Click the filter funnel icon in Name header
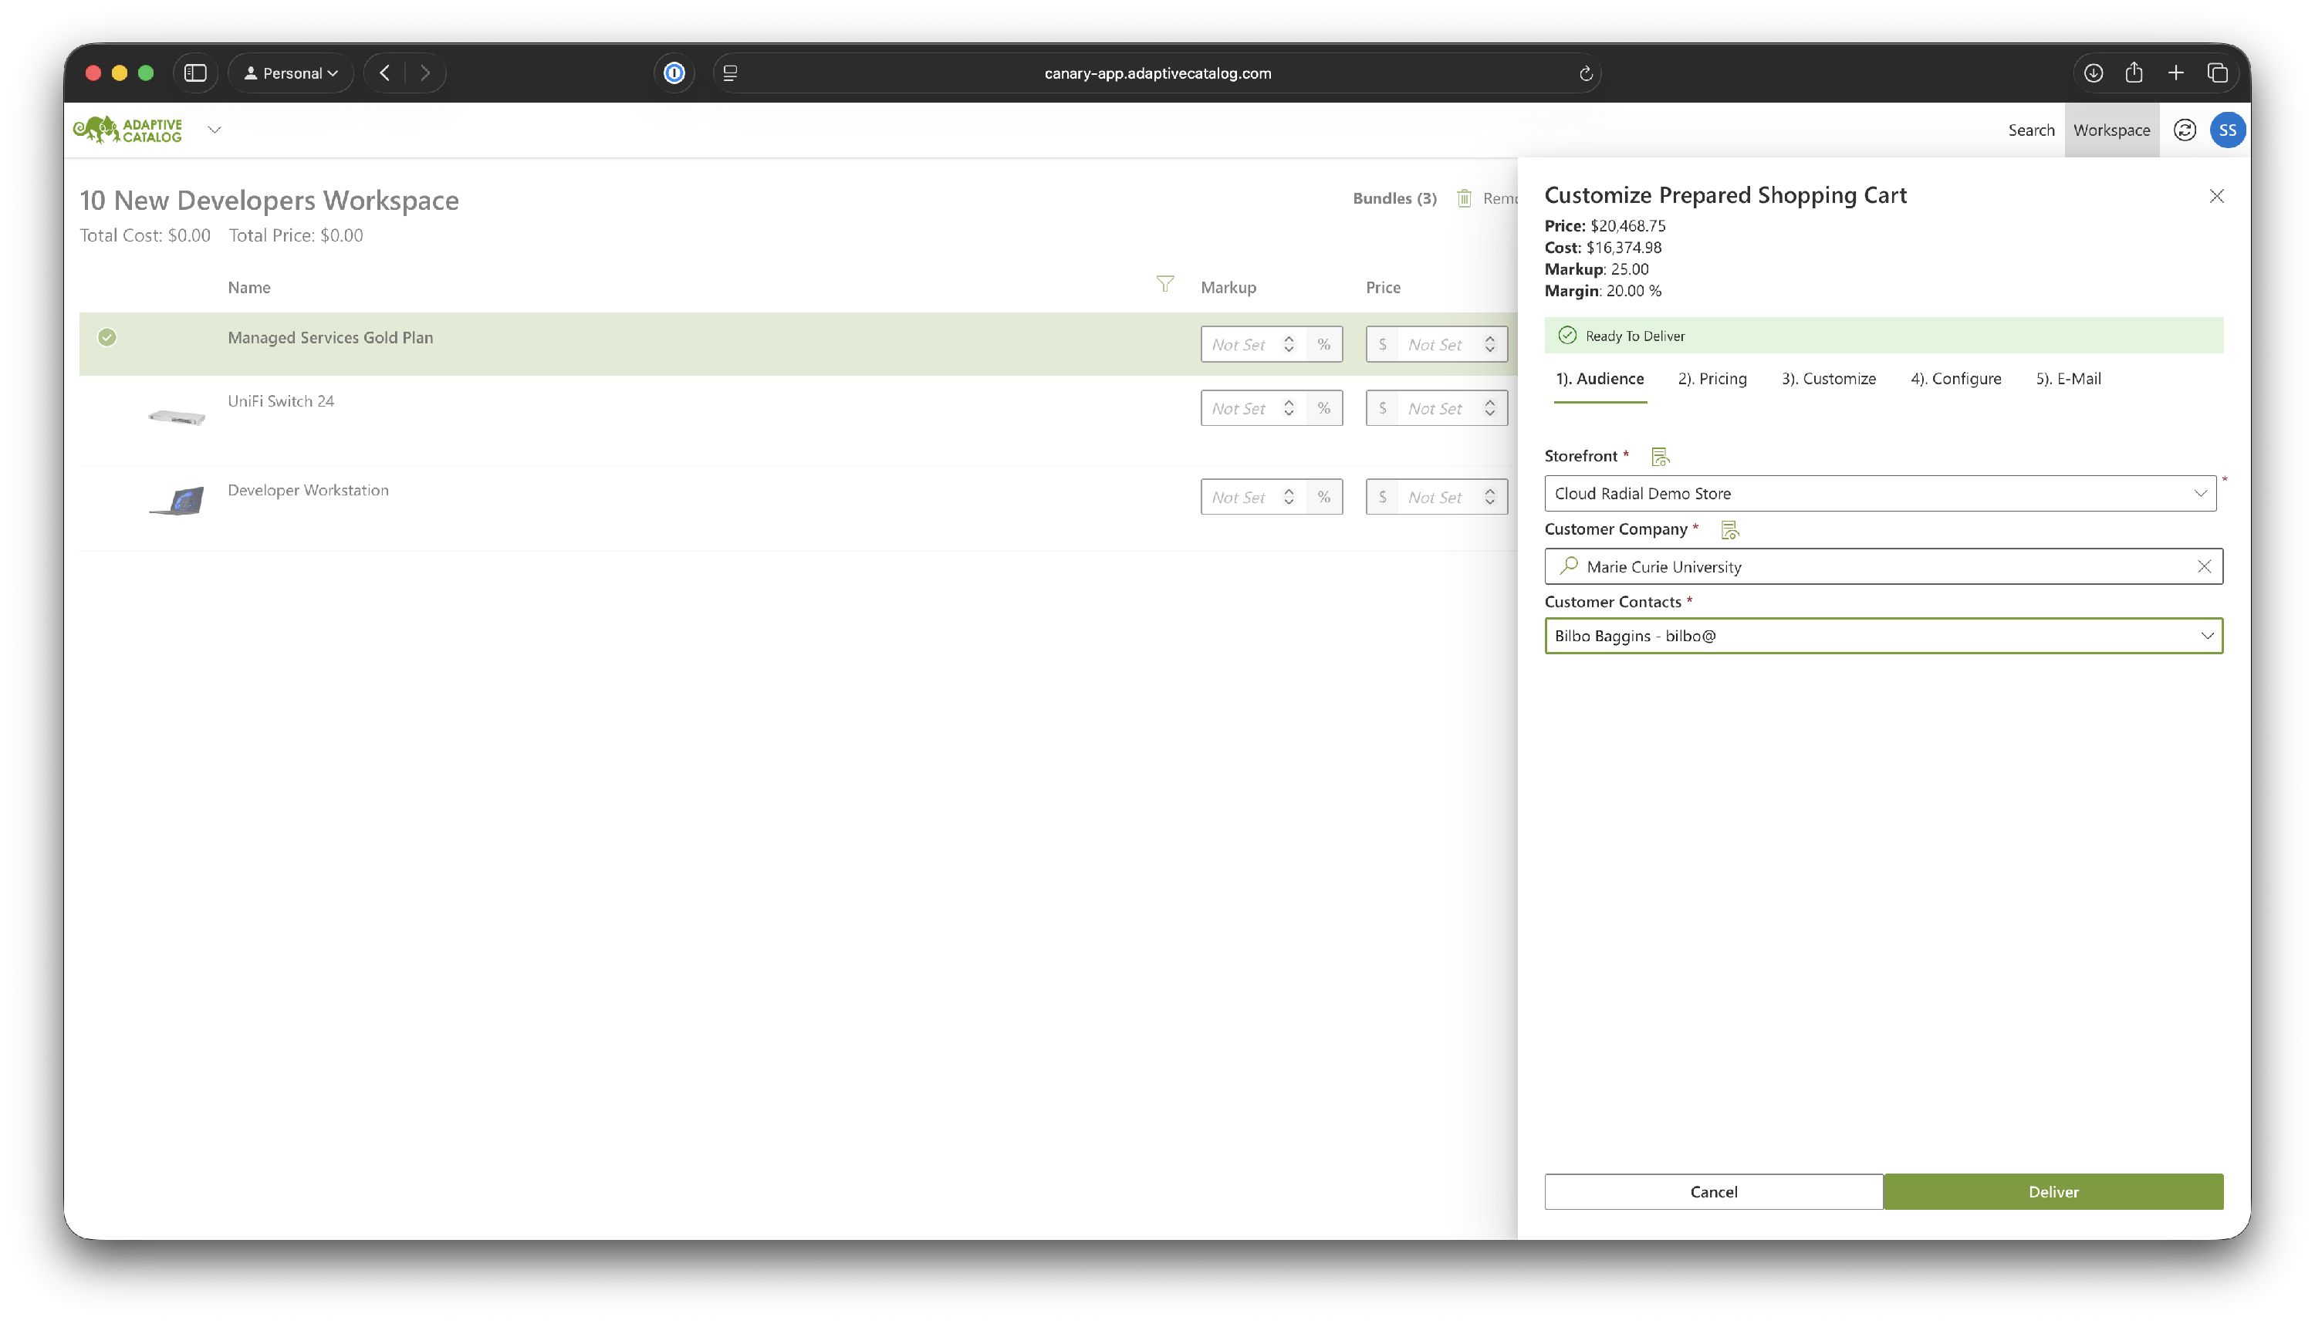The height and width of the screenshot is (1324, 2315). (x=1164, y=285)
